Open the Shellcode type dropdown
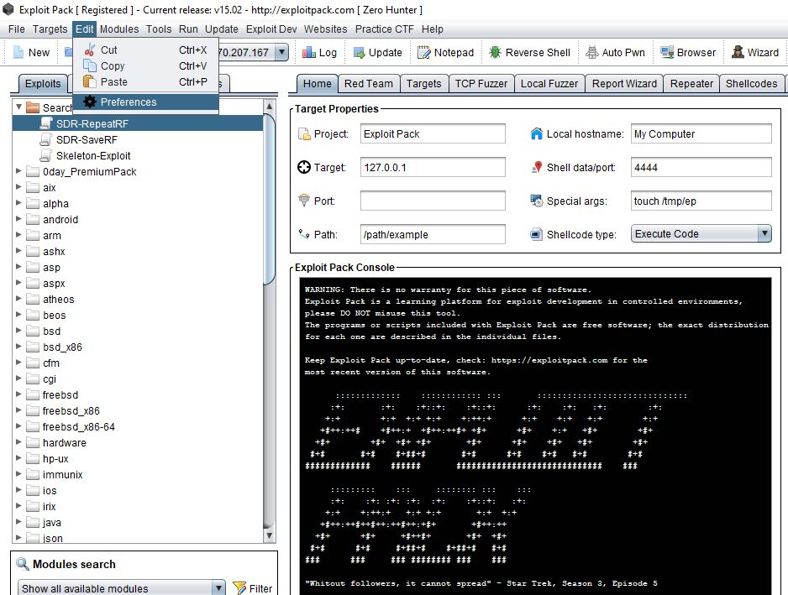788x595 pixels. (x=701, y=233)
